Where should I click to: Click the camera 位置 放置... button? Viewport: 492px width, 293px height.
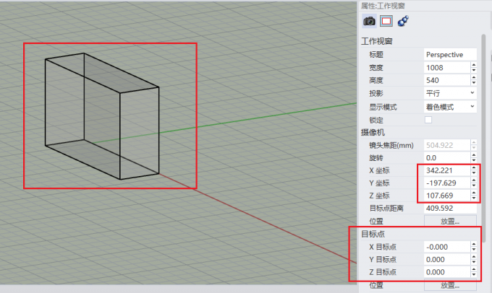(450, 221)
